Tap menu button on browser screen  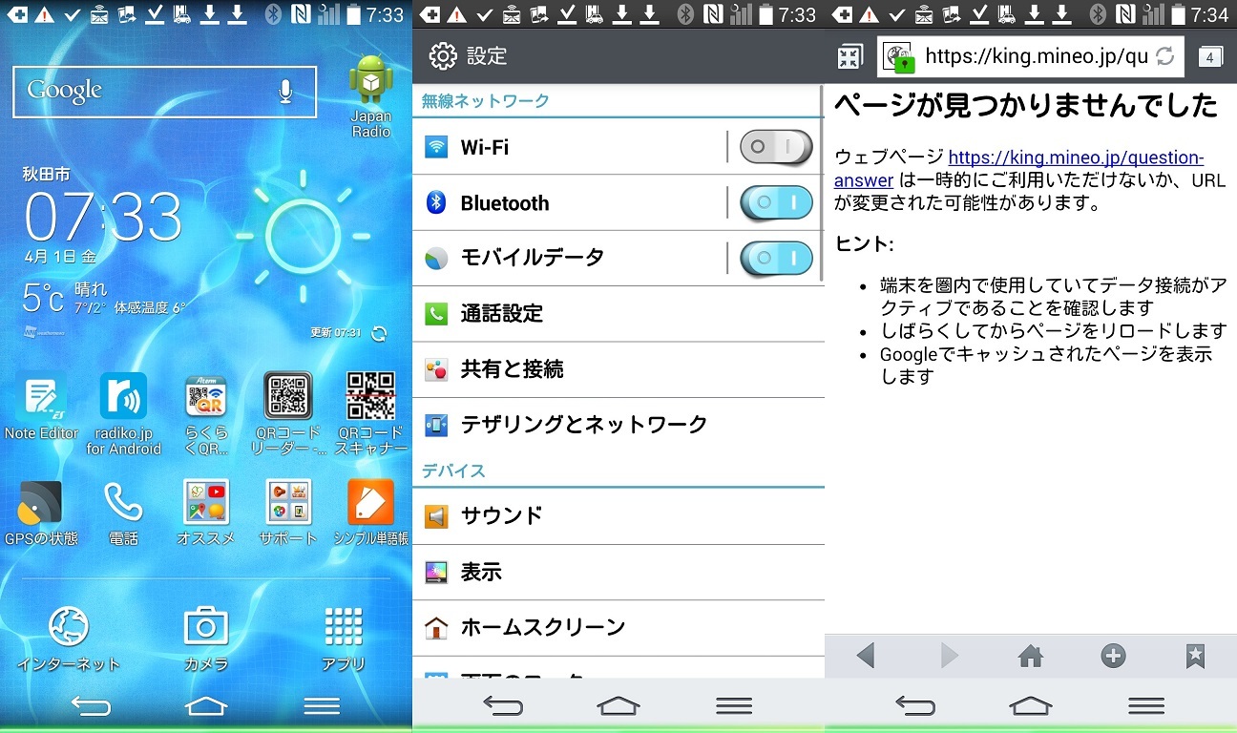(1146, 706)
